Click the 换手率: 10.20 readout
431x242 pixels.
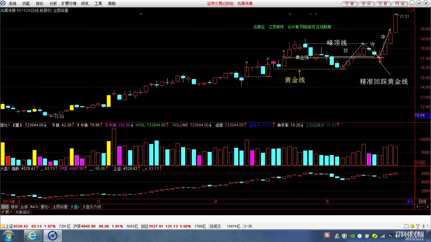coord(289,125)
